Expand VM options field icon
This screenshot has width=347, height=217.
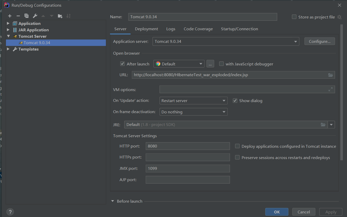331,89
